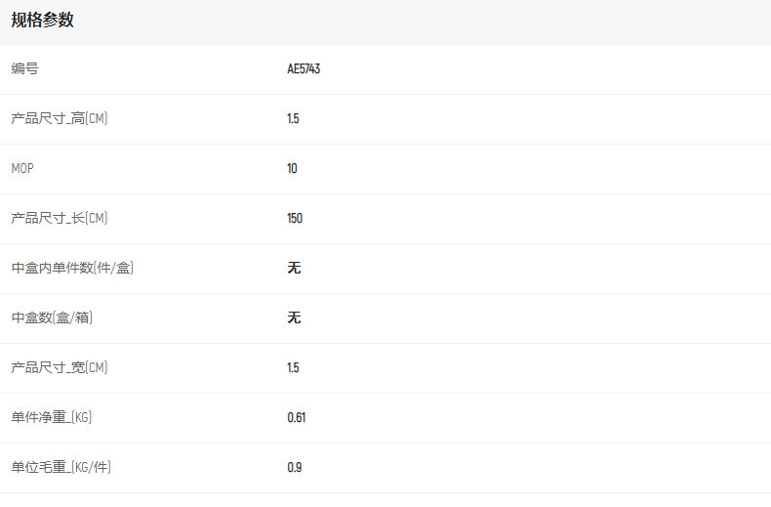Select the 1.5 value for product width

(x=293, y=368)
